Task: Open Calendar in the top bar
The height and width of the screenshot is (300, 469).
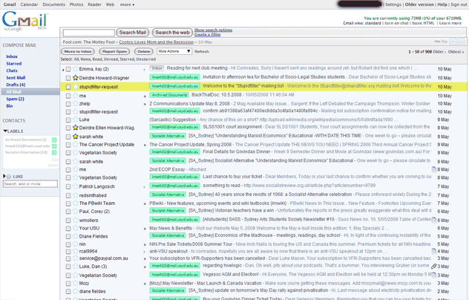Action: click(29, 4)
